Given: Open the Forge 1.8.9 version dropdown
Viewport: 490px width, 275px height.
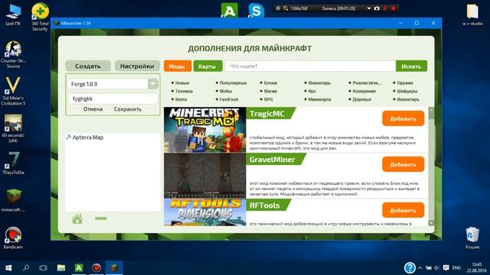Looking at the screenshot, I should 153,83.
